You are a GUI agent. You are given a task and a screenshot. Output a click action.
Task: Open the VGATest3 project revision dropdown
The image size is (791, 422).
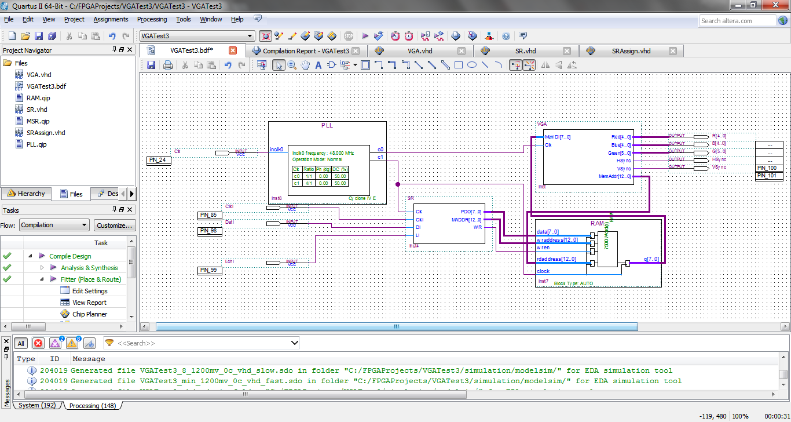[x=196, y=36]
